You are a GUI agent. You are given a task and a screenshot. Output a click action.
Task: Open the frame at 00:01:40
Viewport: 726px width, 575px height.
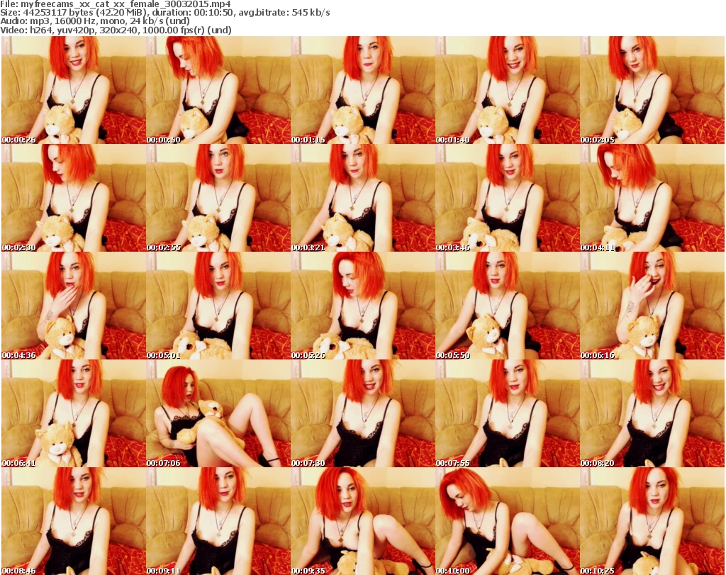point(508,90)
